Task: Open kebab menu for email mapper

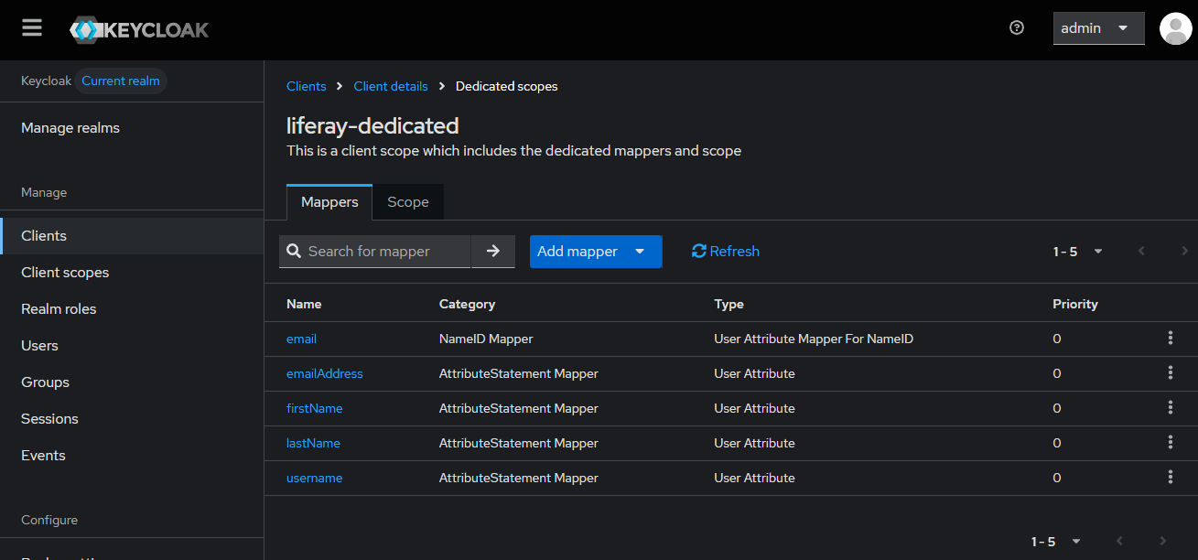Action: coord(1170,339)
